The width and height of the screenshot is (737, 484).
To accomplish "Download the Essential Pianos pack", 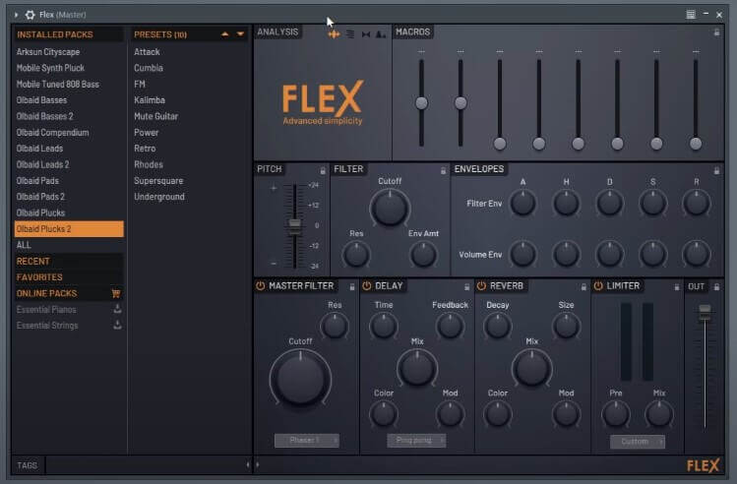I will (117, 309).
